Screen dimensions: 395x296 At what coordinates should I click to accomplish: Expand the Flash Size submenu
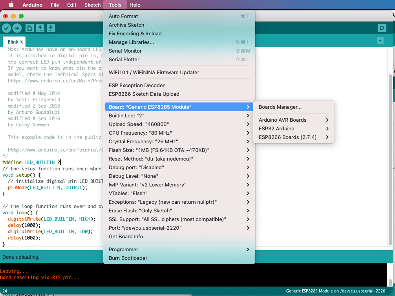[179, 150]
